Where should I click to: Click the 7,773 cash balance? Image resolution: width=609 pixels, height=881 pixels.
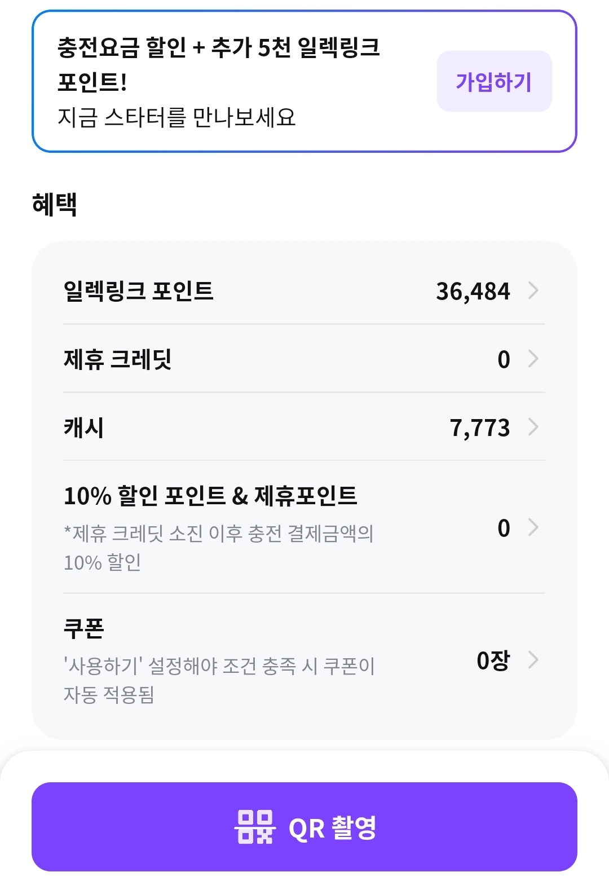coord(480,428)
